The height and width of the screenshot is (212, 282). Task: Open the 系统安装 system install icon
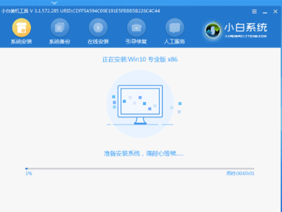pos(21,28)
